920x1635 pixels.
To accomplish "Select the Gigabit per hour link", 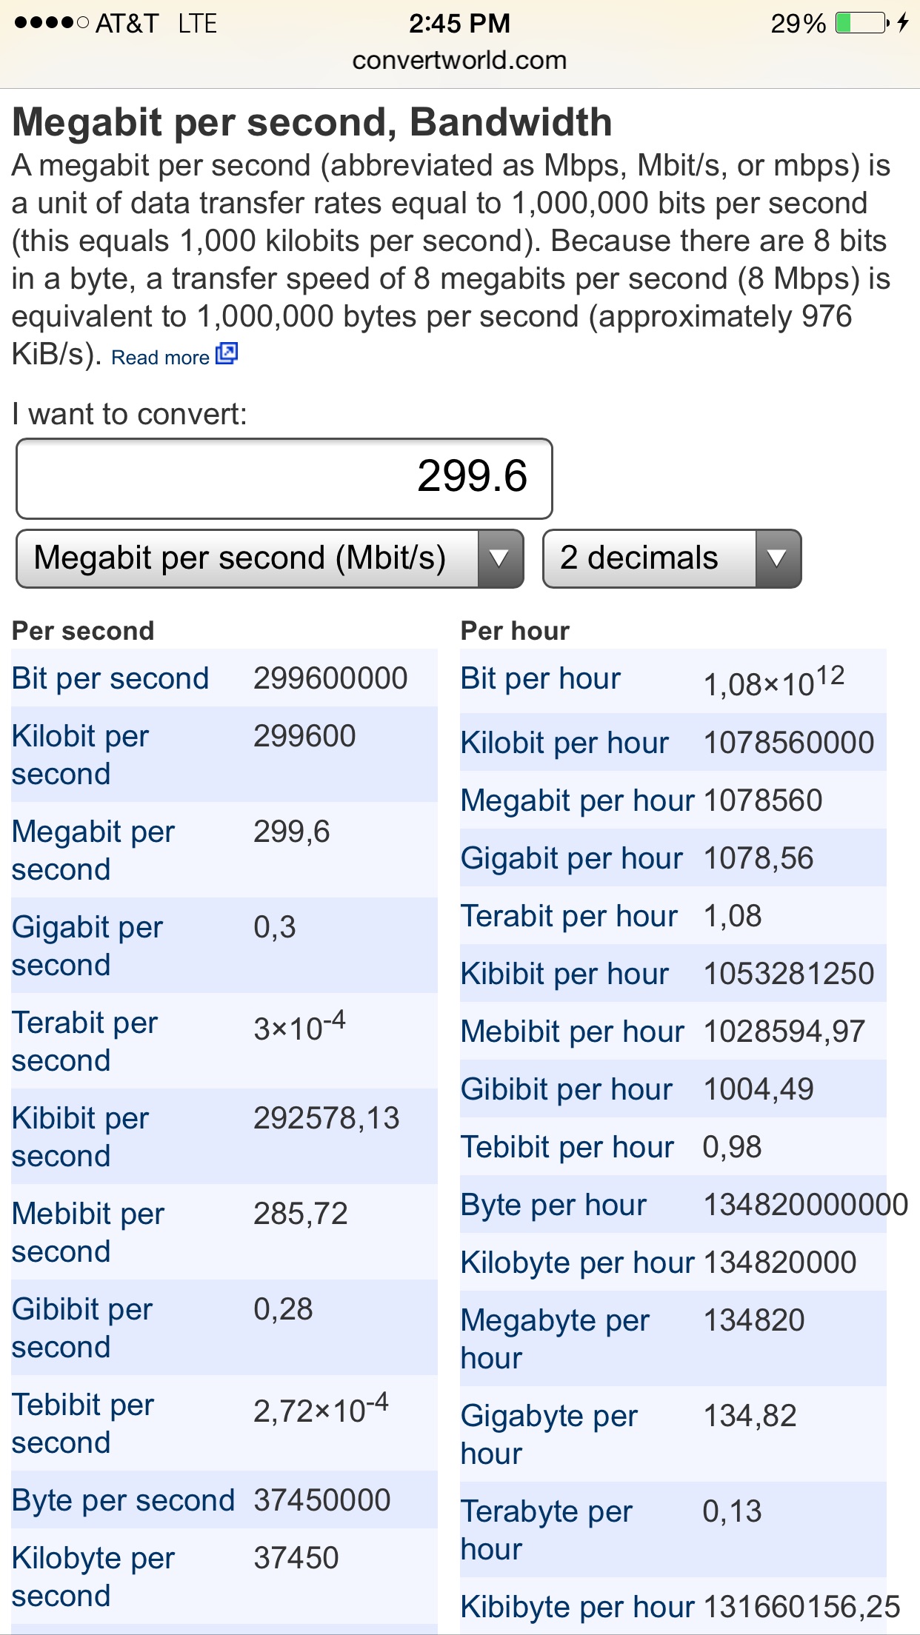I will (571, 858).
